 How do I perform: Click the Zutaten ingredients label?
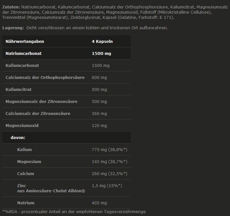[11, 6]
